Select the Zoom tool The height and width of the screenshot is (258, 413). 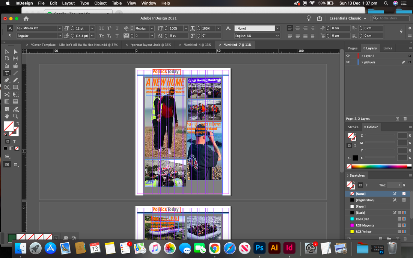click(x=15, y=116)
